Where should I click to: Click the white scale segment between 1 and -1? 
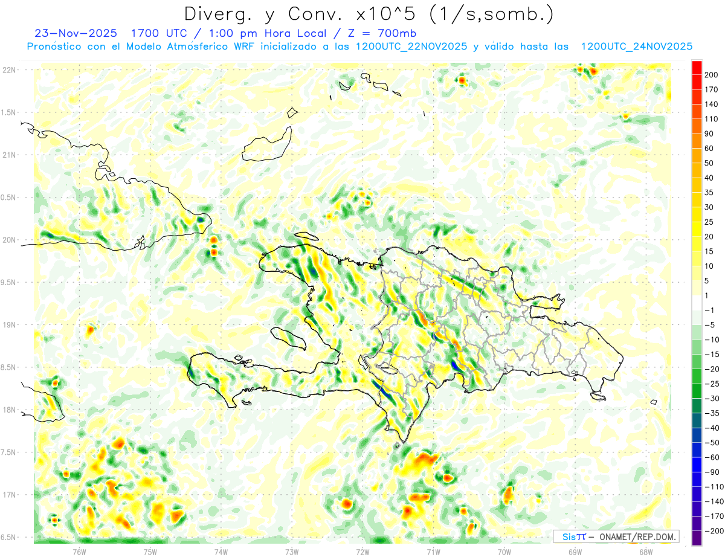tap(697, 303)
